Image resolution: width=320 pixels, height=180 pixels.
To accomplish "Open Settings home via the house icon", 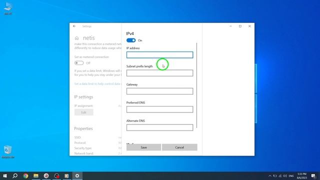I will point(76,38).
